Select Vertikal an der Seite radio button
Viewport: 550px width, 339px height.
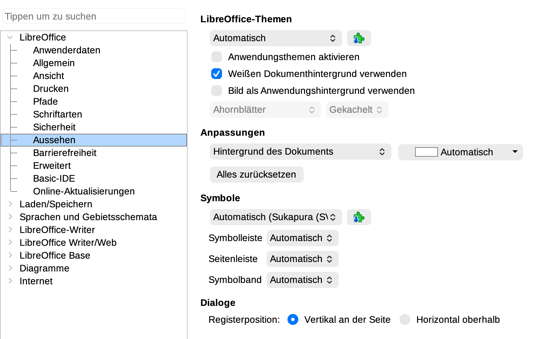[293, 319]
